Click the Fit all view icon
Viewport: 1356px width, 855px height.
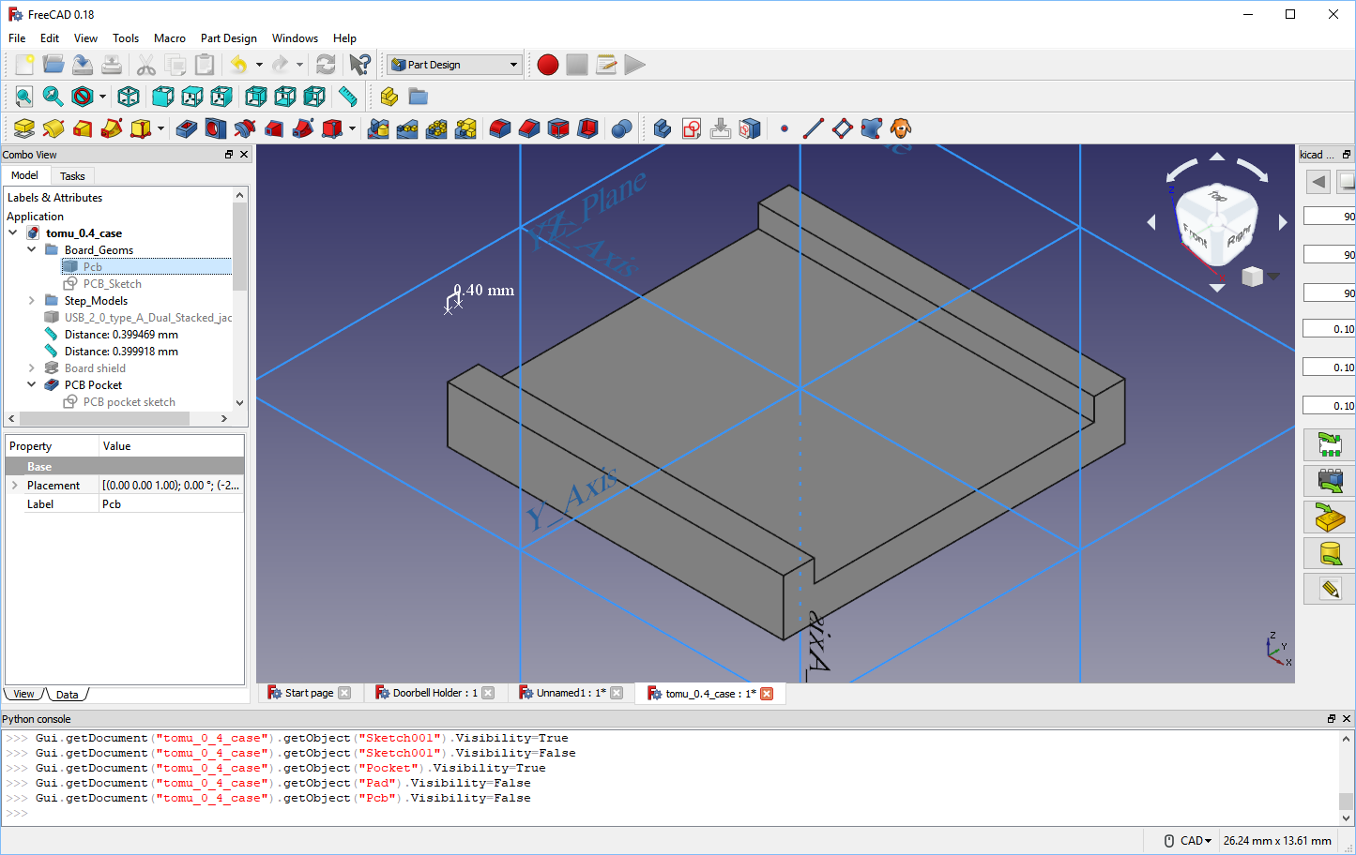[23, 97]
